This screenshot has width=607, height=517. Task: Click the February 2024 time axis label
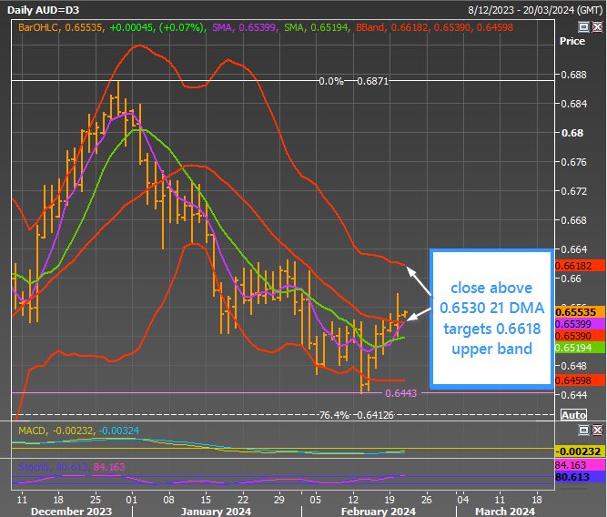click(379, 512)
